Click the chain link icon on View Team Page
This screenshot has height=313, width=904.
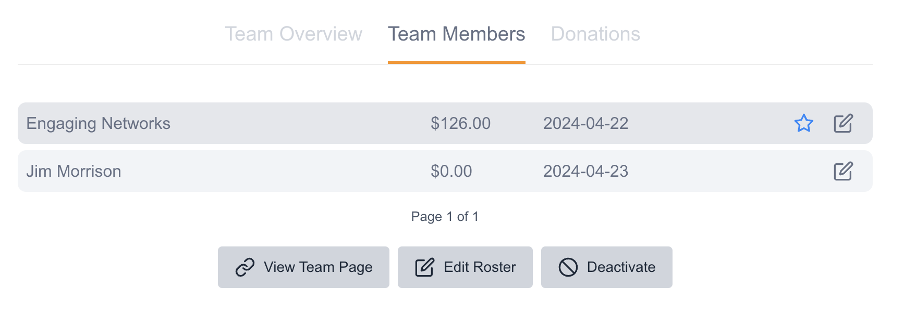[245, 267]
